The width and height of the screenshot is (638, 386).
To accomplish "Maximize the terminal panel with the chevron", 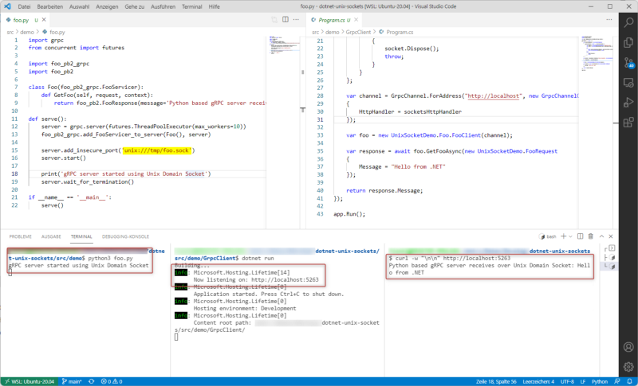I will [601, 236].
